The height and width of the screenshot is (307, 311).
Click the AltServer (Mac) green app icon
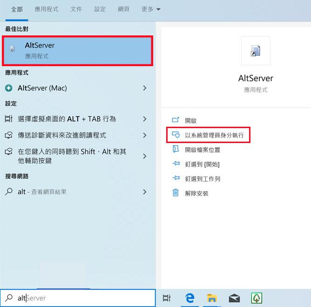click(8, 88)
